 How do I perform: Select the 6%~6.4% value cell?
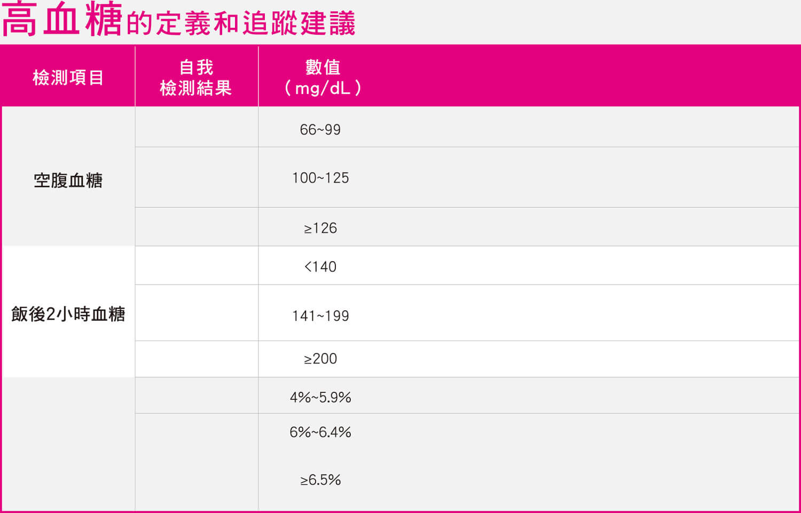tap(320, 432)
